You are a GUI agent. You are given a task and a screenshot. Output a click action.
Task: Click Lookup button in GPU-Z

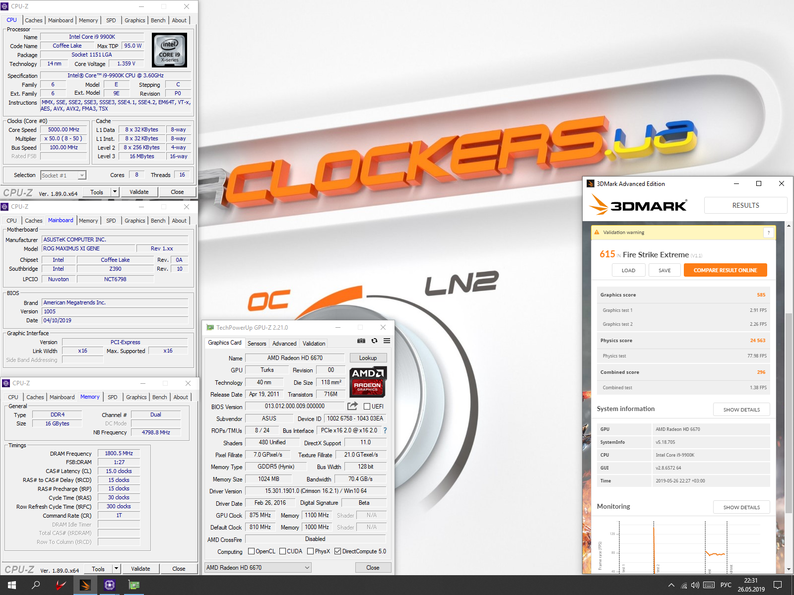click(x=368, y=358)
